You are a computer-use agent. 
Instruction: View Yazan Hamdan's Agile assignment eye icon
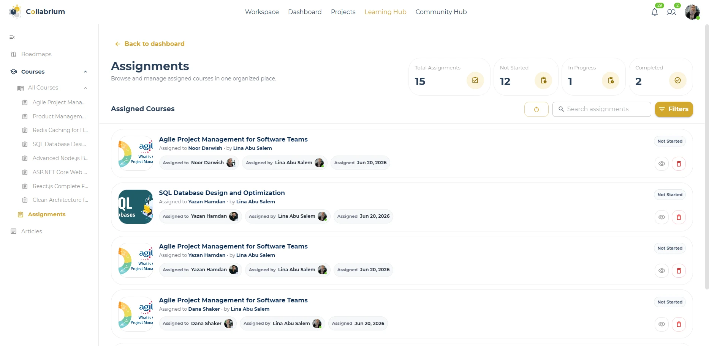pos(662,271)
